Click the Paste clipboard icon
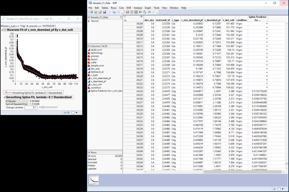The width and height of the screenshot is (289, 192). tap(118, 12)
